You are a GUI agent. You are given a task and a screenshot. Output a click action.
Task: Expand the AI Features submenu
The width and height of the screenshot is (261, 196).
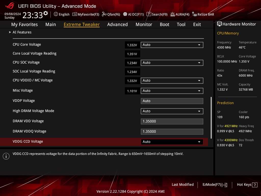point(22,32)
